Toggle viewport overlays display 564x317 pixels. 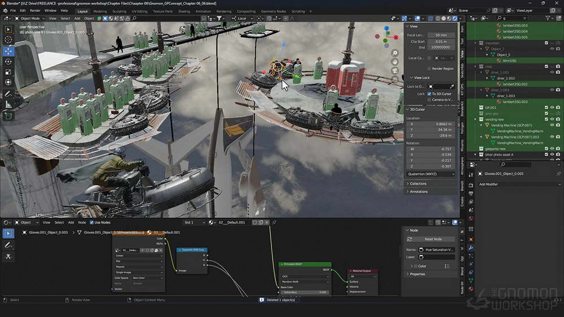coord(417,19)
